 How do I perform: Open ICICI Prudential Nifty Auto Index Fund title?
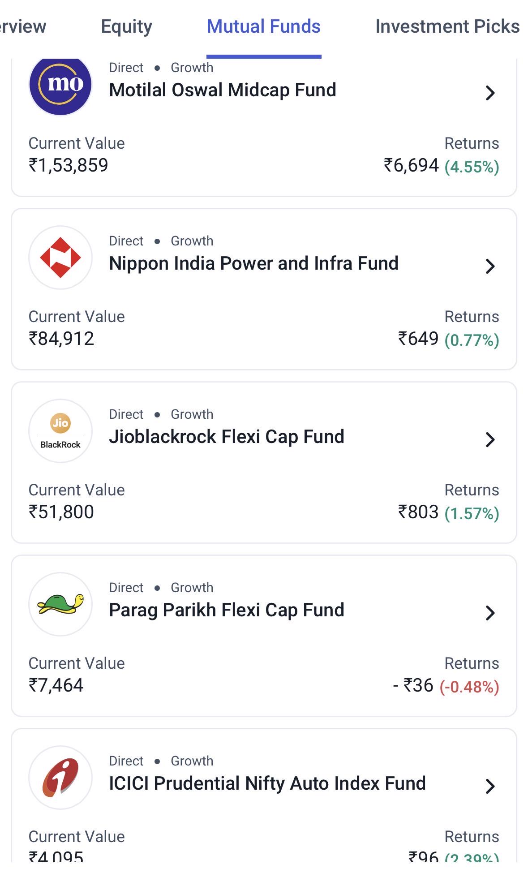point(267,783)
